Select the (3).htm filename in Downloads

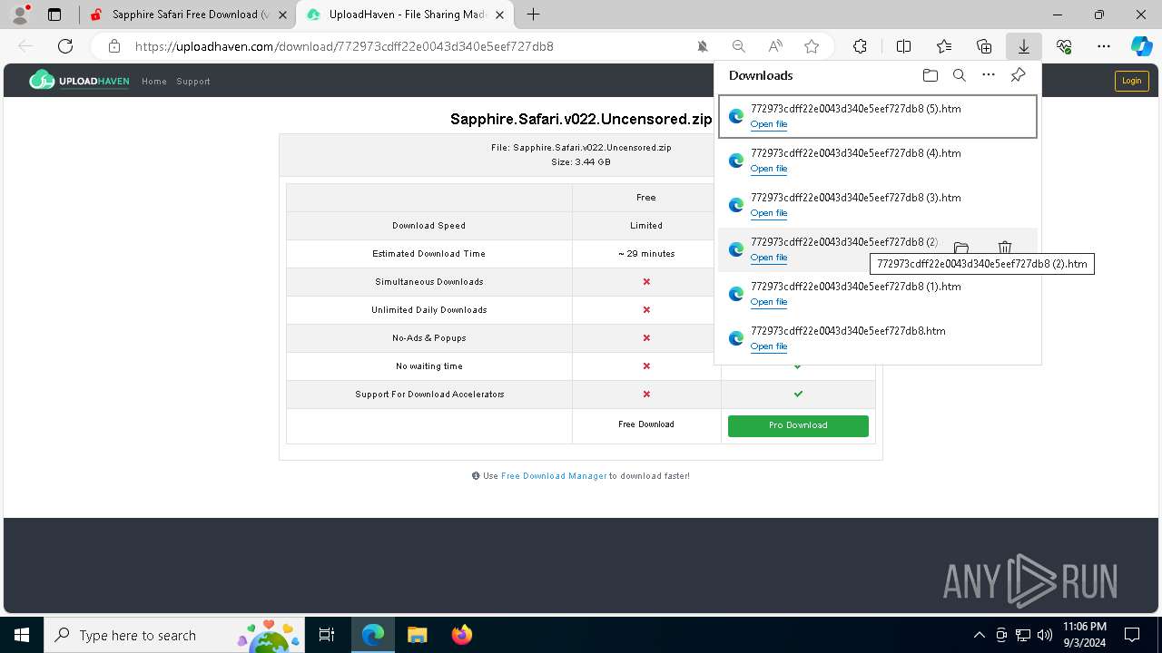(x=856, y=198)
